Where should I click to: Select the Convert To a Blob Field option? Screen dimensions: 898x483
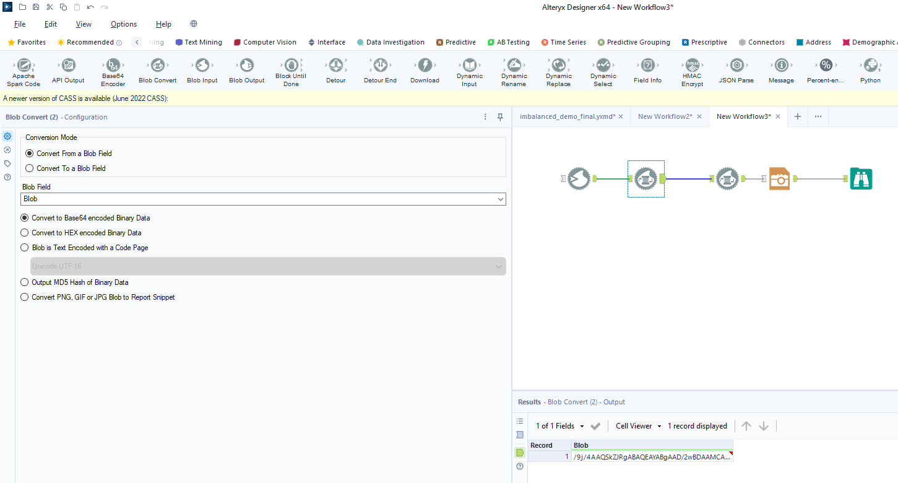coord(29,168)
